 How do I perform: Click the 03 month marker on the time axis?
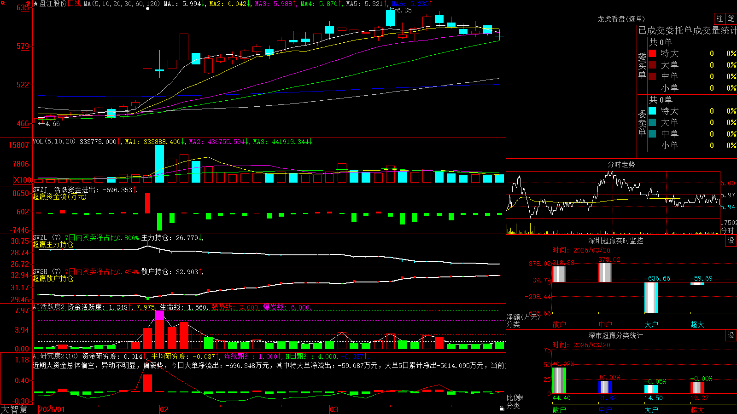point(334,409)
